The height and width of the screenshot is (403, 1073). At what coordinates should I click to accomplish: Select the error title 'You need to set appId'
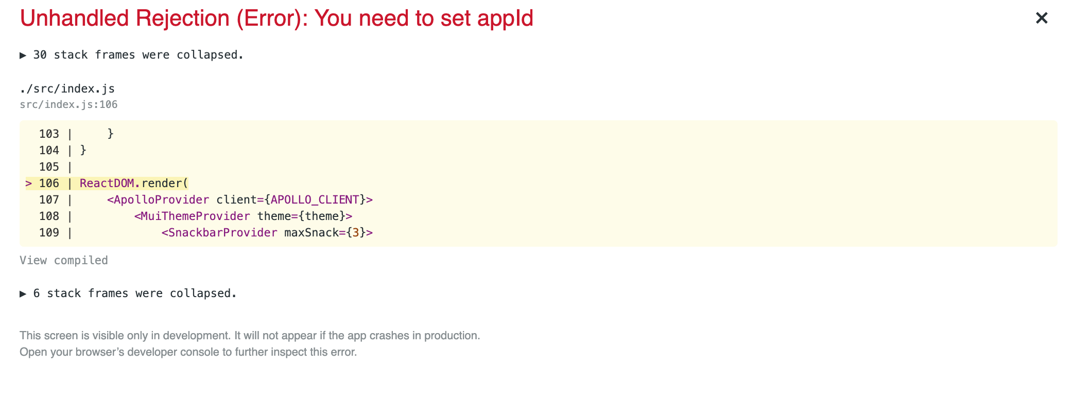pos(424,19)
